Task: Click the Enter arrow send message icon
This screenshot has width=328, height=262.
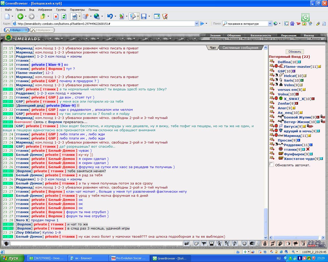Action: point(187,244)
